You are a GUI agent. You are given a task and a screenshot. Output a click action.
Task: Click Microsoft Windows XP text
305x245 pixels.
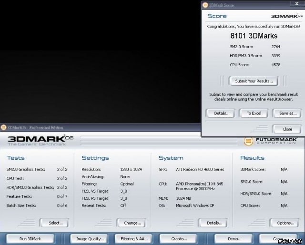pos(195,205)
